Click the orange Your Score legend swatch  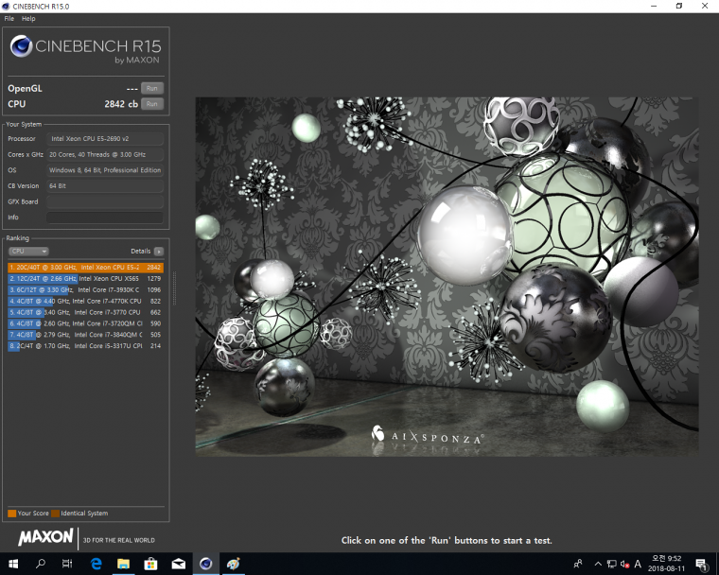point(12,514)
